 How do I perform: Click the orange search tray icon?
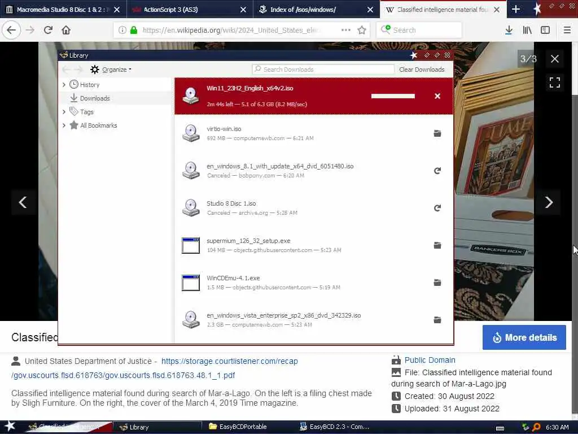point(537,427)
